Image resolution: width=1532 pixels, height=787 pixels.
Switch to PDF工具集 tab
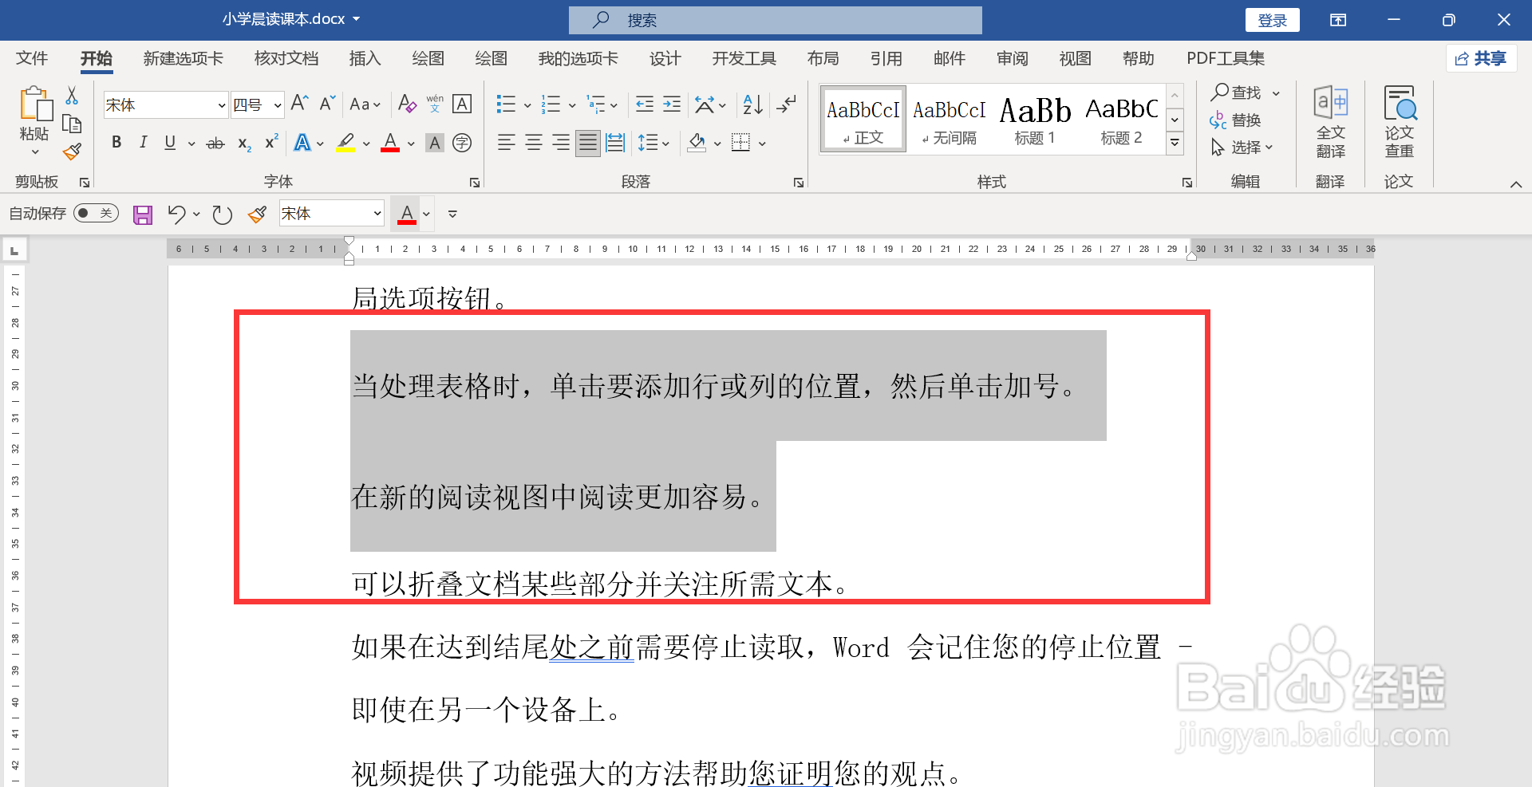[1226, 58]
